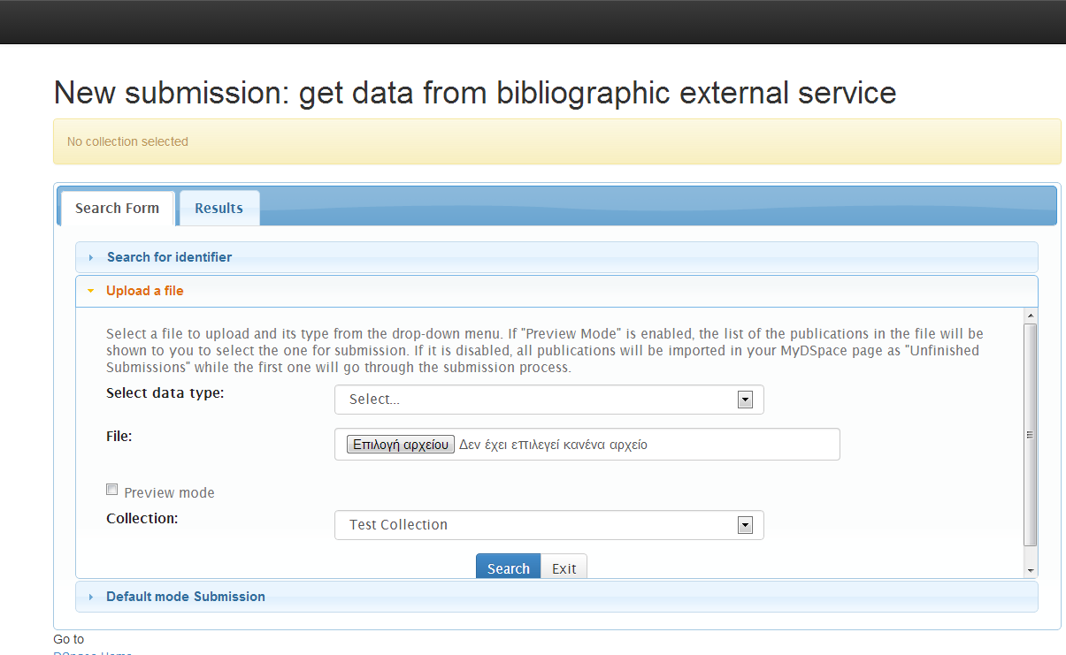Expand the Default mode Submission section
1066x655 pixels.
point(186,597)
